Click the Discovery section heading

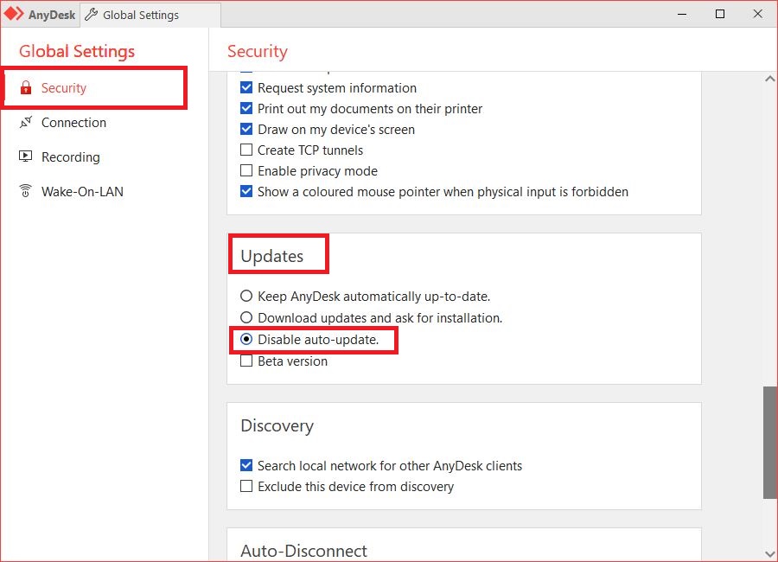click(x=277, y=426)
